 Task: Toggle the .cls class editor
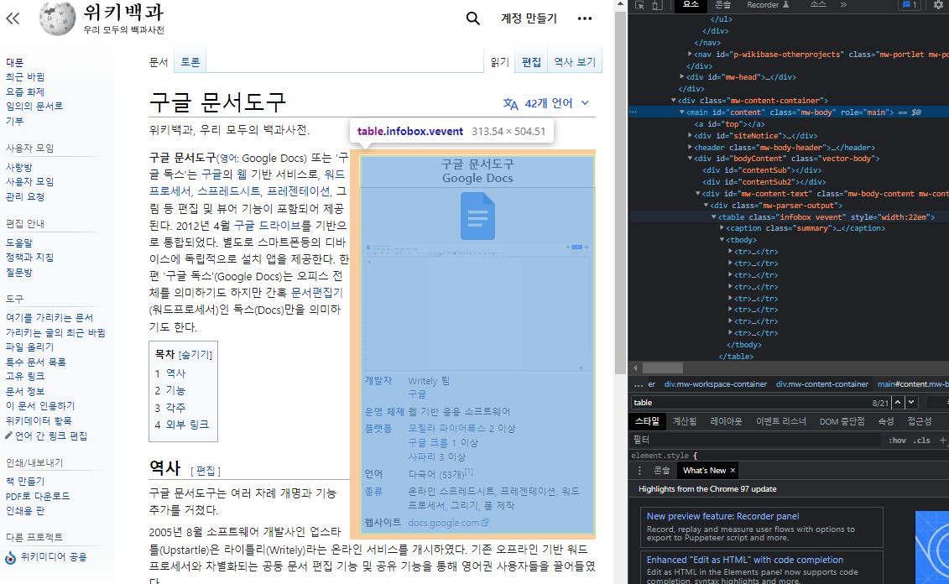922,440
